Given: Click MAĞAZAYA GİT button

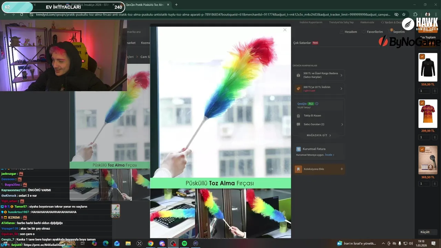Looking at the screenshot, I should tap(319, 135).
